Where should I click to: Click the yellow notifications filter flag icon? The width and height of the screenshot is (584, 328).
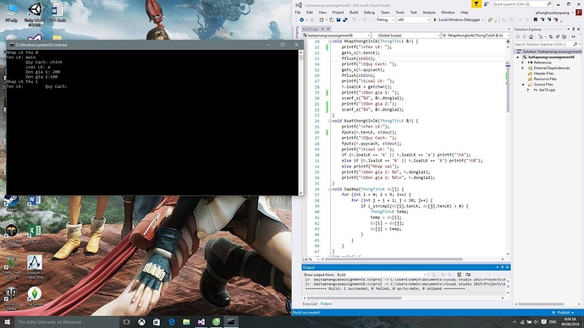(x=476, y=4)
